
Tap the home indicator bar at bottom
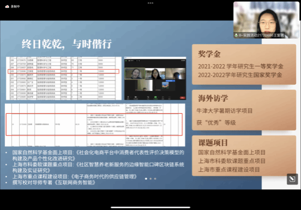point(150,207)
